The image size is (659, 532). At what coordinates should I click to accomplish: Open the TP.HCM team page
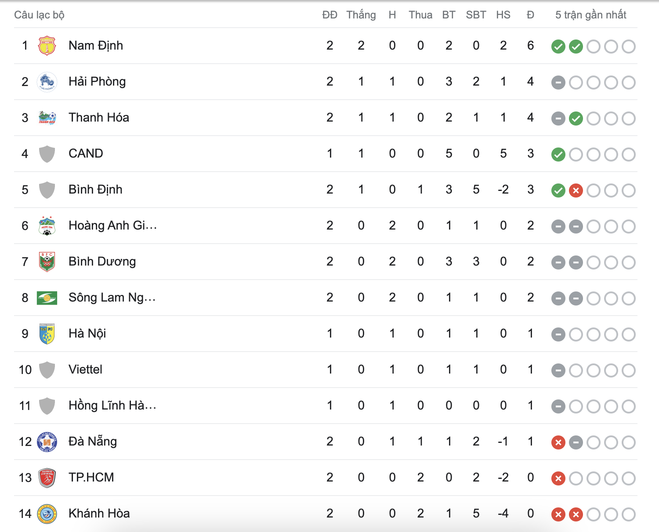tap(91, 478)
